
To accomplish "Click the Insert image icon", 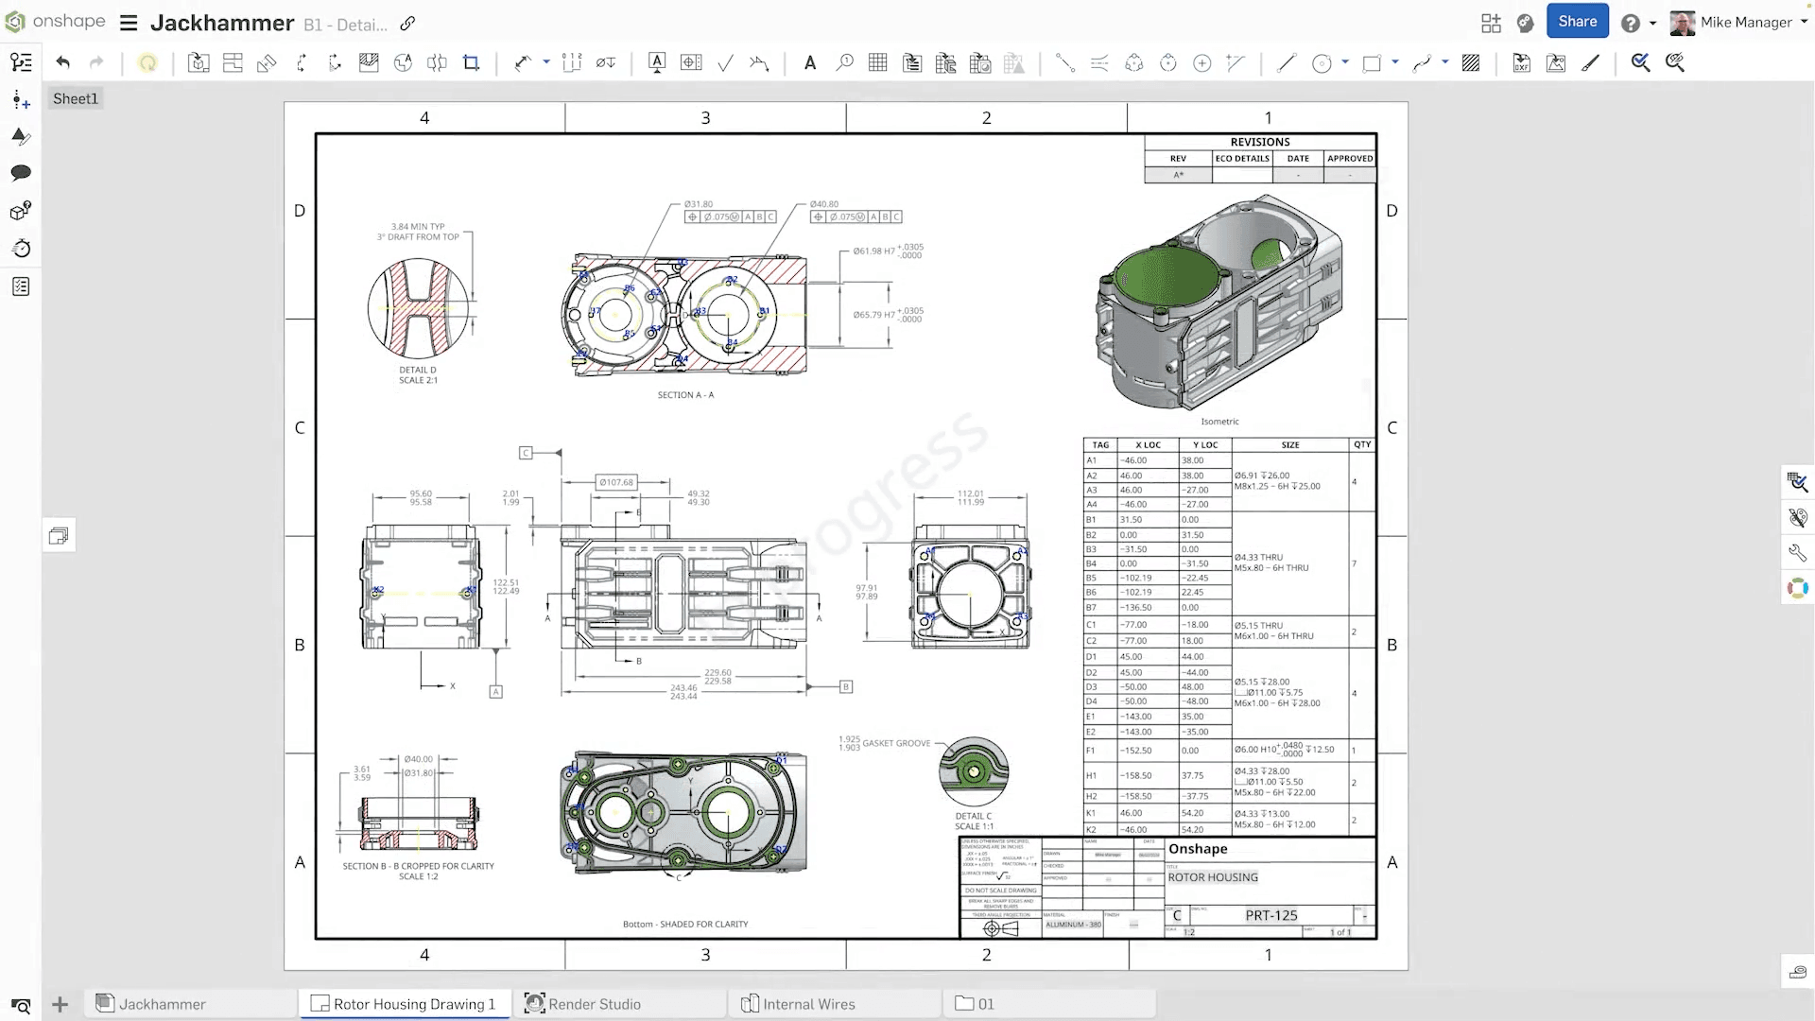I will (x=1556, y=62).
